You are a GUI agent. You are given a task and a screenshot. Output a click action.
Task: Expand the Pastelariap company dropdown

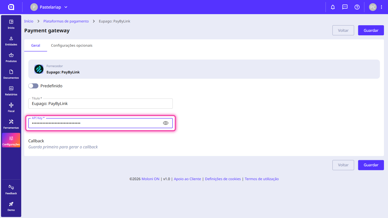point(66,7)
